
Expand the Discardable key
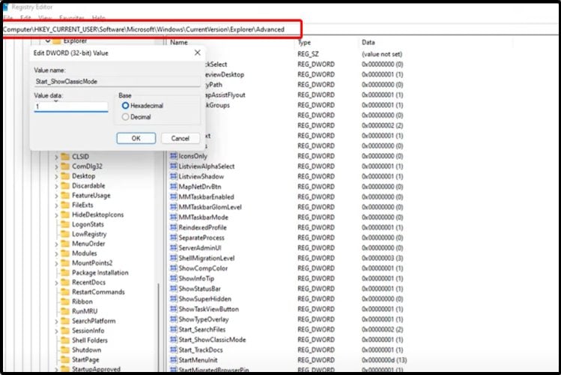(56, 186)
